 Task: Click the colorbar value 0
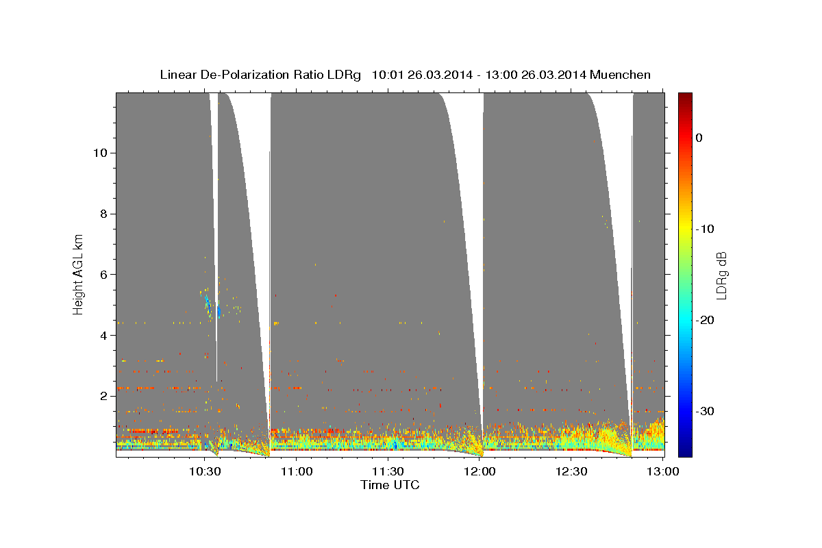(699, 138)
